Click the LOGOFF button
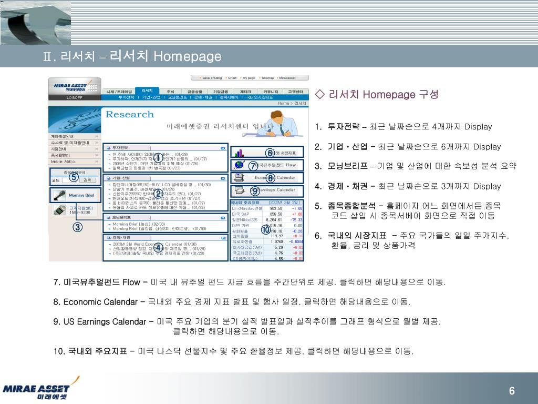This screenshot has width=538, height=404. point(75,97)
